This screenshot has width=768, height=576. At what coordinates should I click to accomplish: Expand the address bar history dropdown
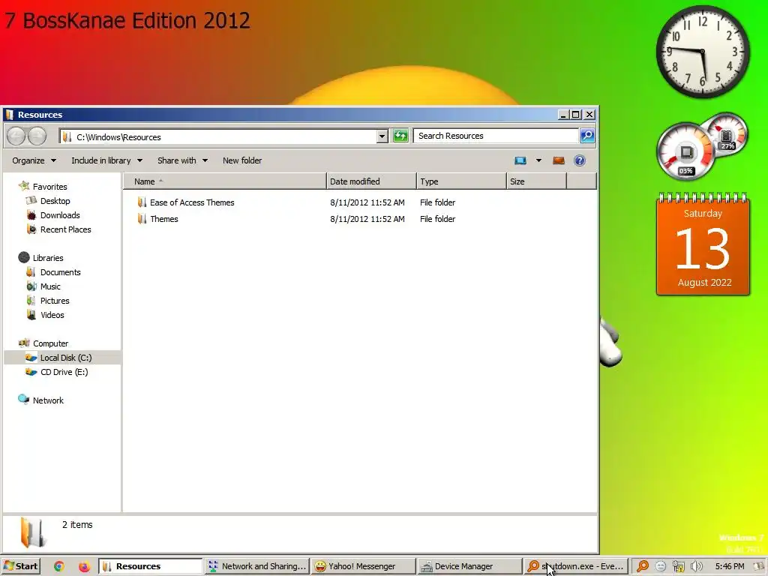[382, 136]
